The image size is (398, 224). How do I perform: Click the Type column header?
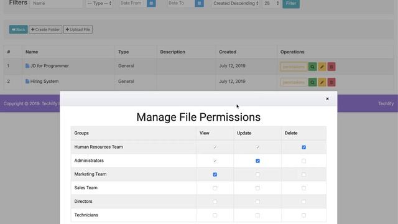coord(123,52)
